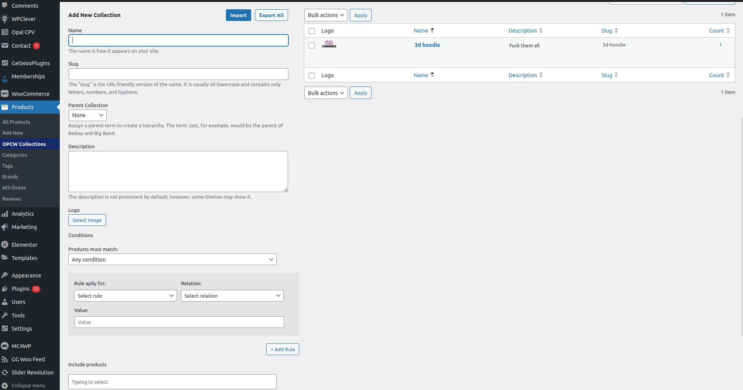The width and height of the screenshot is (743, 390).
Task: Open Add New product submenu item
Action: pos(13,133)
